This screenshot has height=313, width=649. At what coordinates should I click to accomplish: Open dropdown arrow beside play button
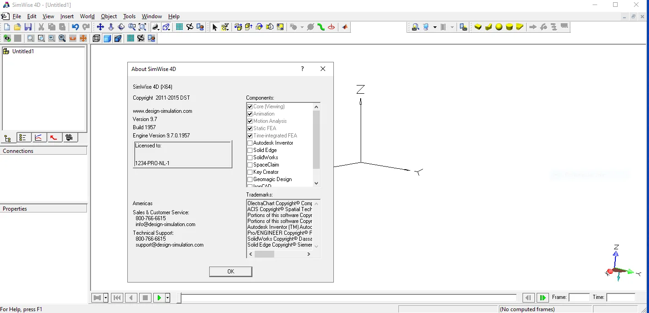[167, 298]
